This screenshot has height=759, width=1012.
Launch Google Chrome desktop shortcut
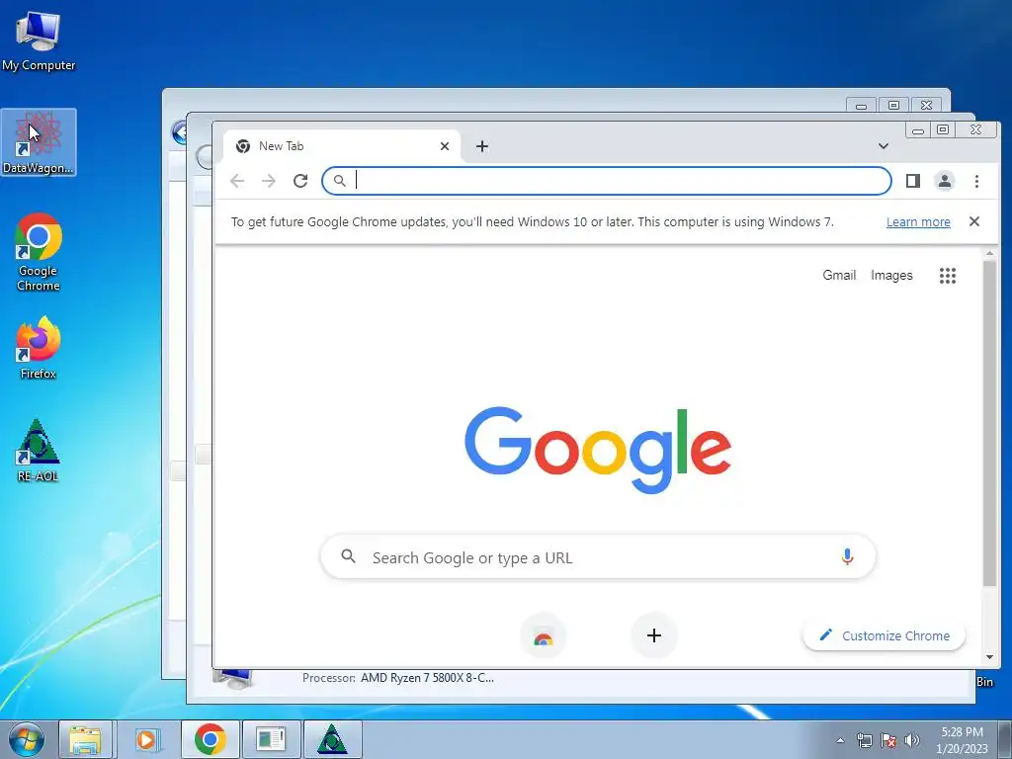(39, 252)
